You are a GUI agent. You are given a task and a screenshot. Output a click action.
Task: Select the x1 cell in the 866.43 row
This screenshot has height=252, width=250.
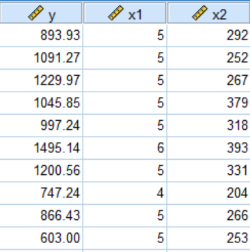click(125, 216)
